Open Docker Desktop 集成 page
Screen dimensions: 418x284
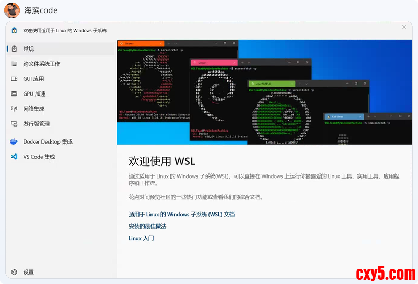[x=61, y=141]
